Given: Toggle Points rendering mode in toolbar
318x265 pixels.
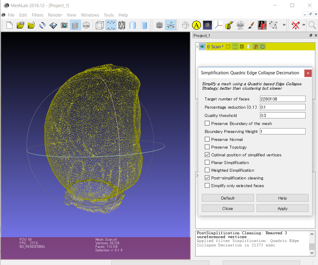Looking at the screenshot, I should [x=111, y=25].
